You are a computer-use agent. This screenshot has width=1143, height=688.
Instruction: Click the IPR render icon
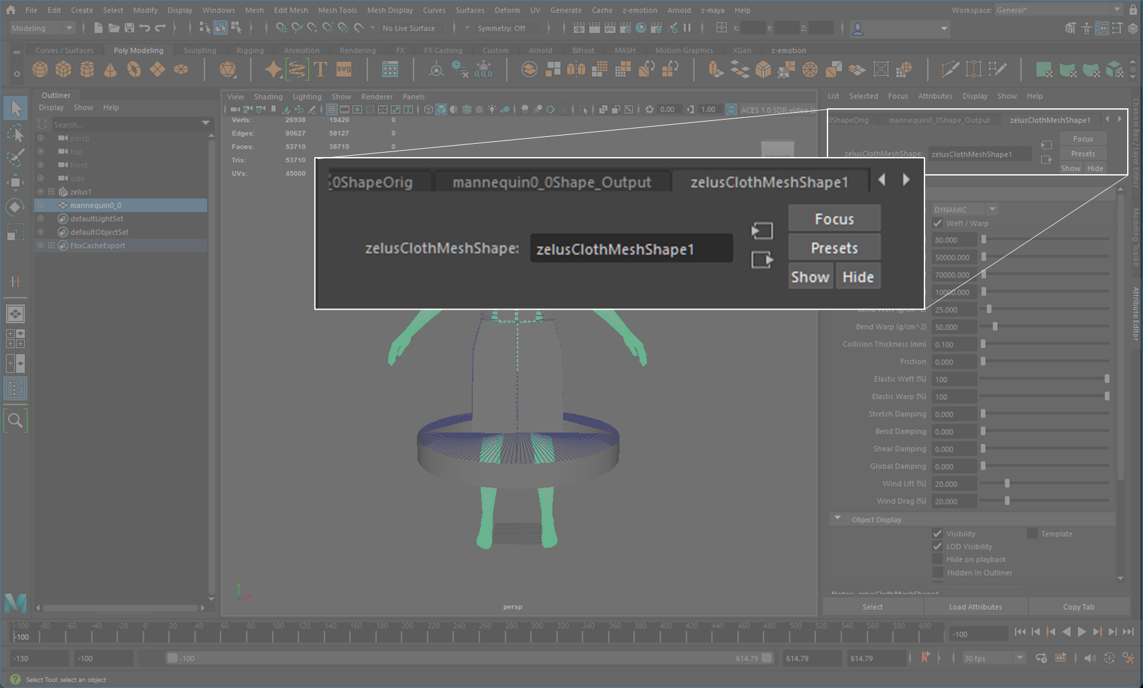click(610, 28)
